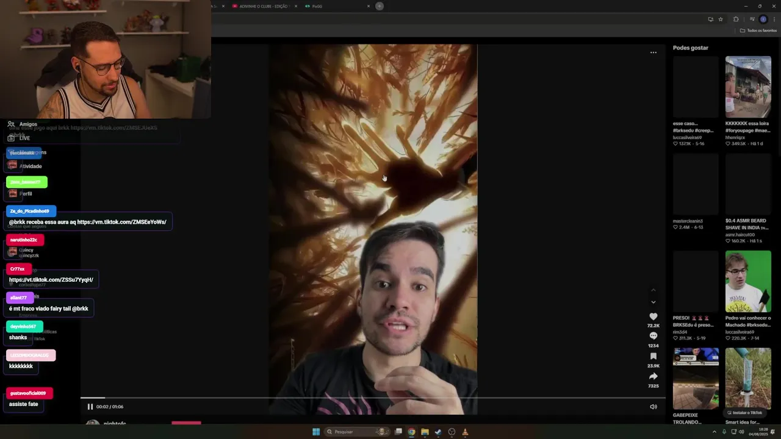The image size is (781, 439).
Task: Select Amigos in TikTok sidebar
Action: pos(23,124)
